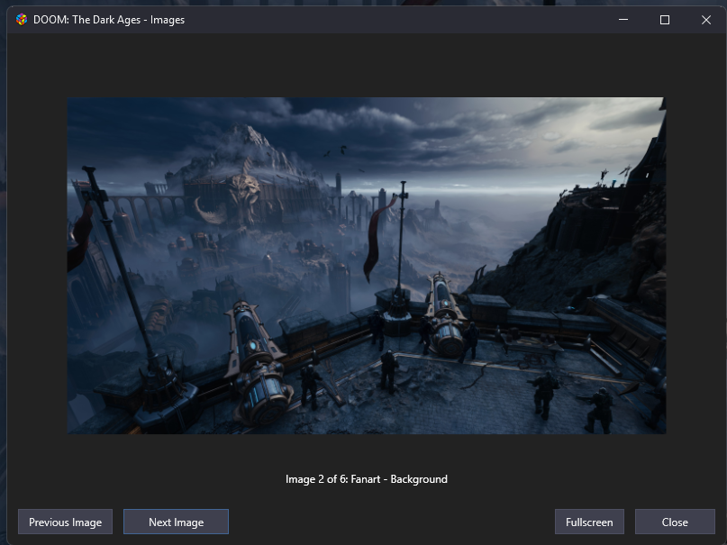This screenshot has width=727, height=545.
Task: Advance with the Next Image button
Action: tap(177, 522)
